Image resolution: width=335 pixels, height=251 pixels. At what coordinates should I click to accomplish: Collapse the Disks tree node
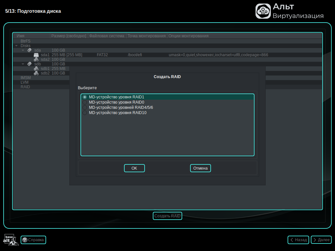click(x=16, y=46)
